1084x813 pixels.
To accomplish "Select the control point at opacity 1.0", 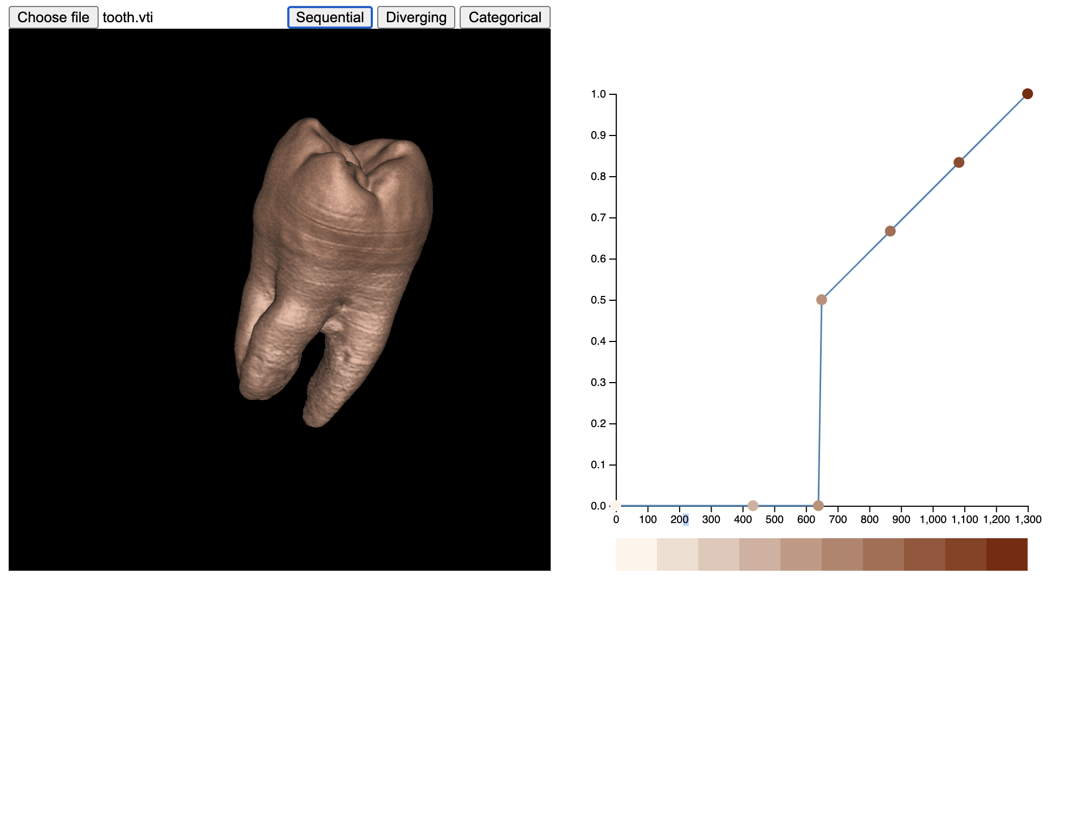I will pos(1027,94).
